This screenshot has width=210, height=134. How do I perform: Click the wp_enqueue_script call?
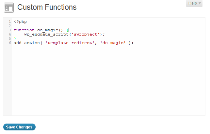point(46,35)
